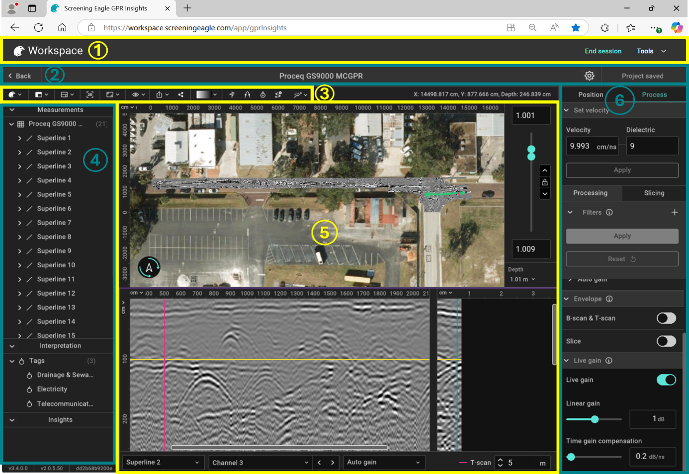Image resolution: width=689 pixels, height=474 pixels.
Task: Open the Depth 1.01 m dropdown
Action: [522, 279]
